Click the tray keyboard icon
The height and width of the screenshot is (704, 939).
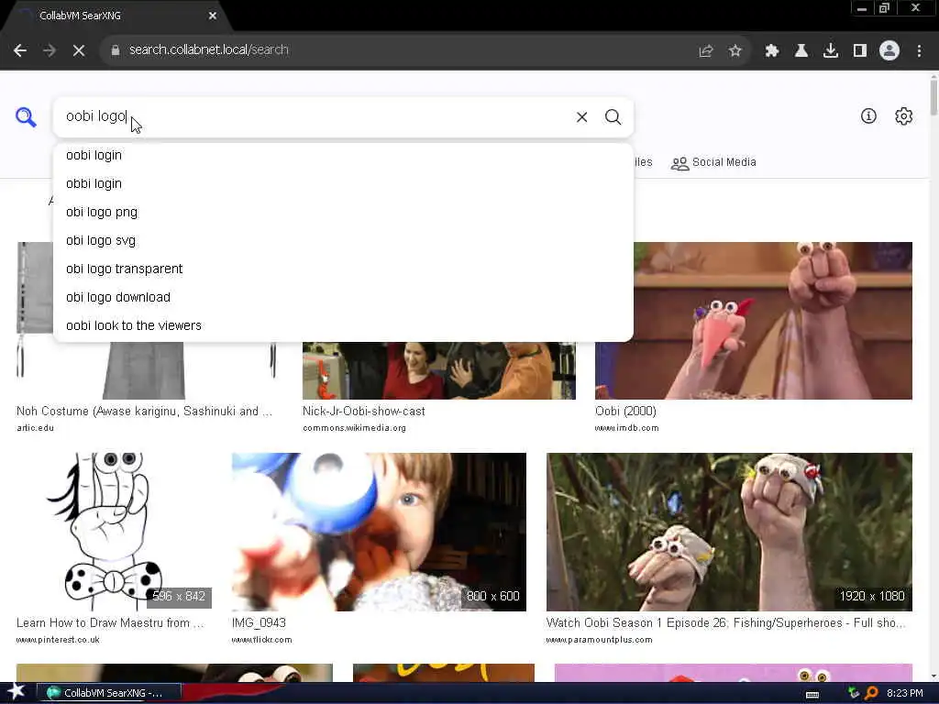tap(812, 695)
